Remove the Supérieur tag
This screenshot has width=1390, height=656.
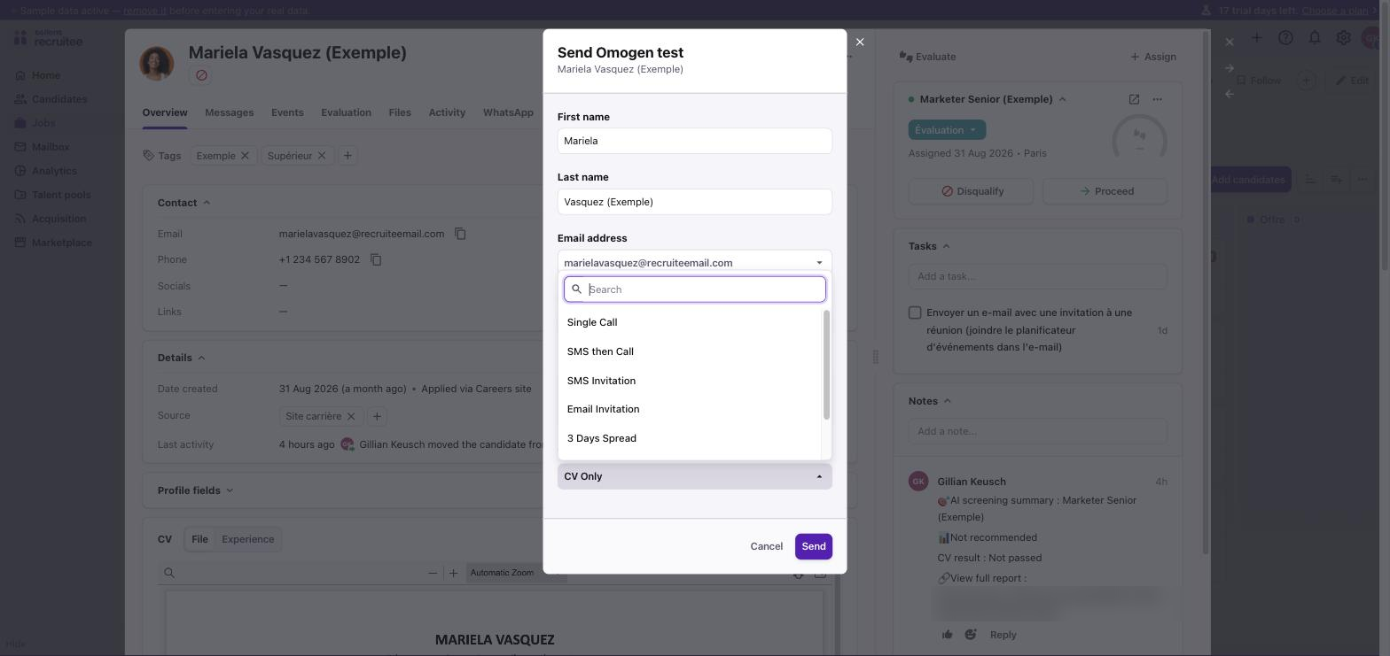pos(322,156)
